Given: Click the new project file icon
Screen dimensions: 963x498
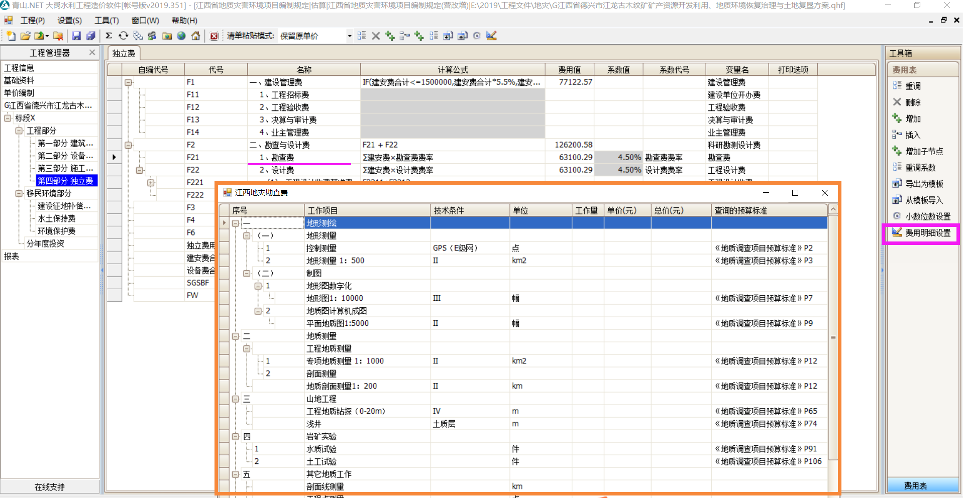Looking at the screenshot, I should pyautogui.click(x=11, y=36).
